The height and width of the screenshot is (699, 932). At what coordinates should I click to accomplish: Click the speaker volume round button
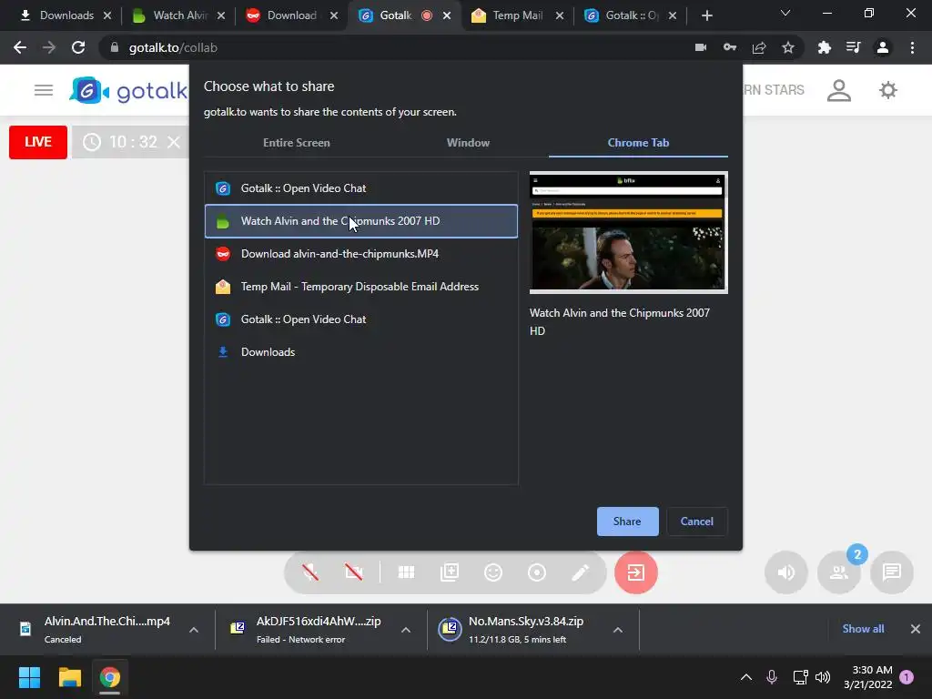click(785, 572)
